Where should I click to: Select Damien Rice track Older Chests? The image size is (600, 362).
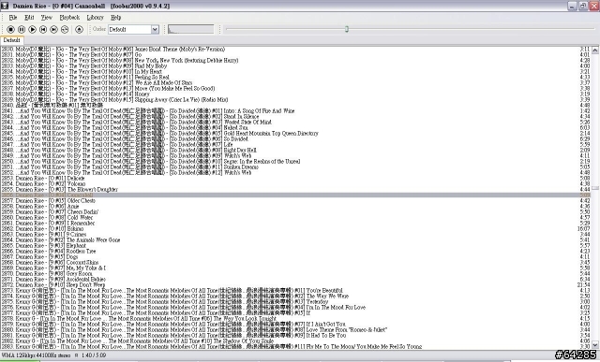coord(295,201)
